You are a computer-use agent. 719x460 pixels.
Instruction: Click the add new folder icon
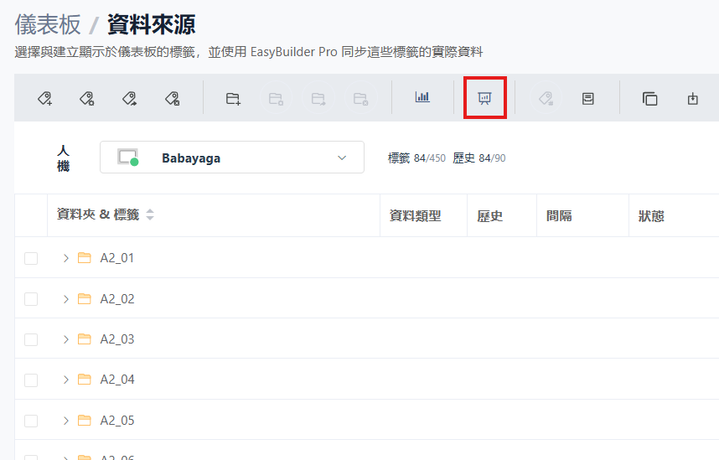[233, 98]
